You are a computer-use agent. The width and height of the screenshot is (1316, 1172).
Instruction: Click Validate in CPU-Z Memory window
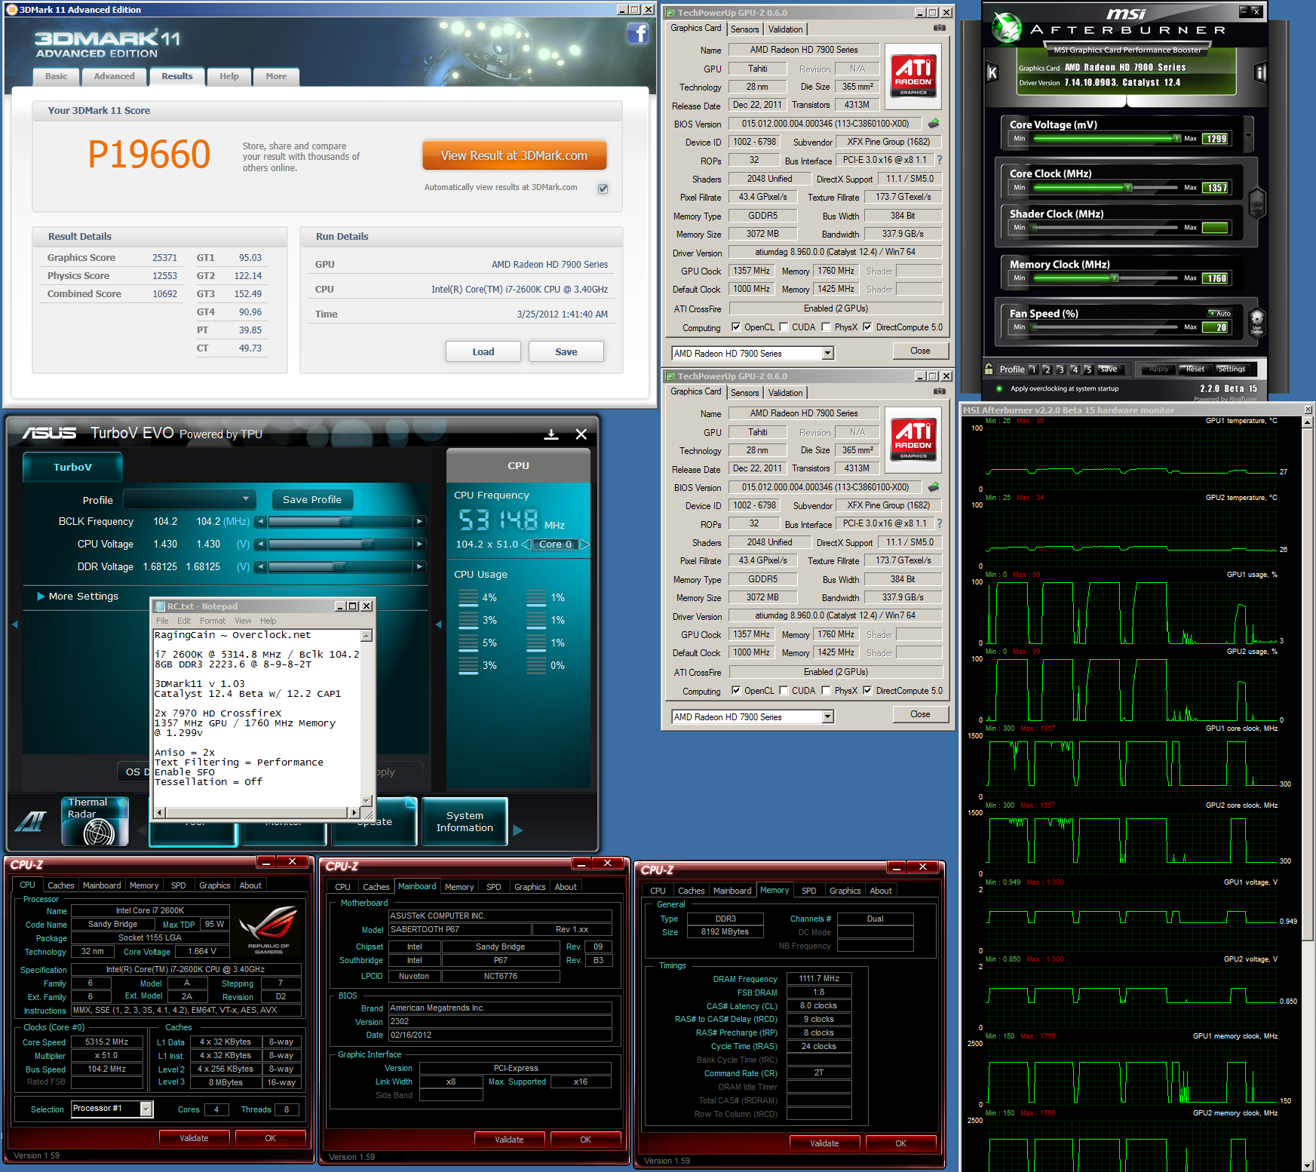(x=824, y=1143)
